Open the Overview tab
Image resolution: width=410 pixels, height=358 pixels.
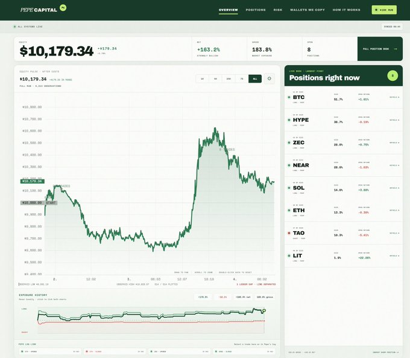pyautogui.click(x=229, y=10)
